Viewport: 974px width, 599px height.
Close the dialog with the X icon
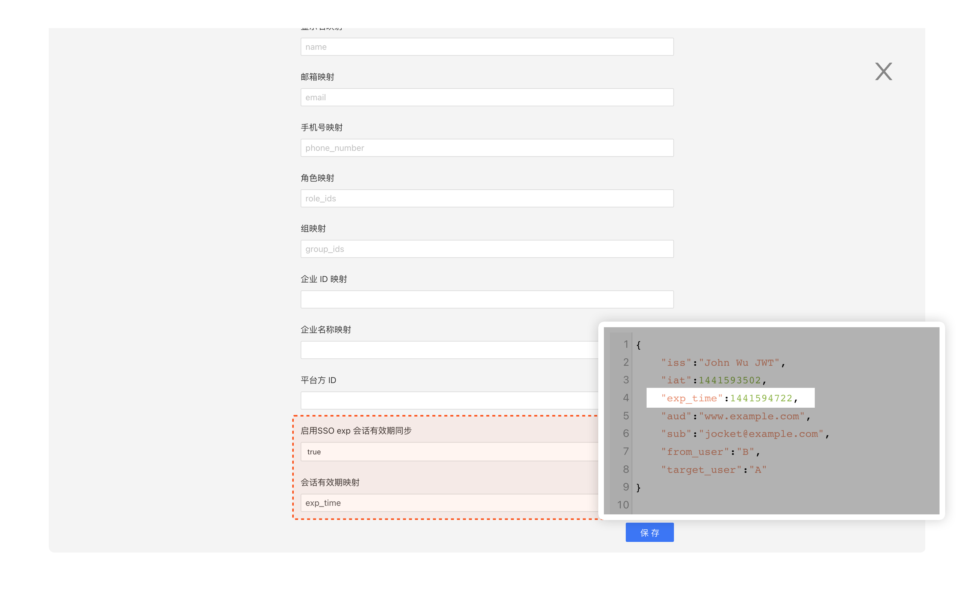click(x=883, y=71)
